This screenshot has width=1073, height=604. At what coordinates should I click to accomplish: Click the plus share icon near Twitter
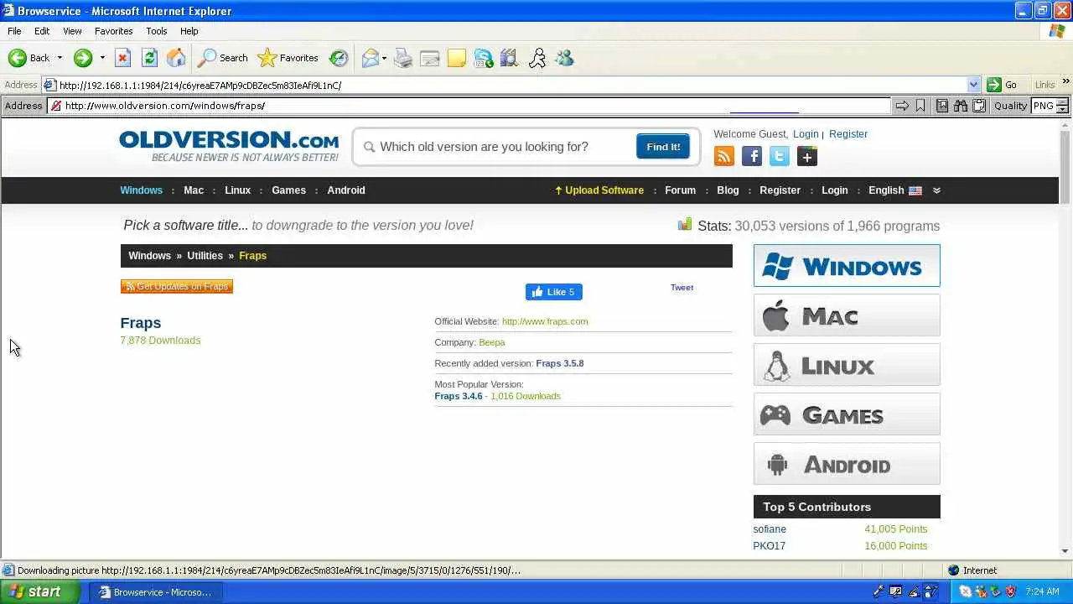807,156
